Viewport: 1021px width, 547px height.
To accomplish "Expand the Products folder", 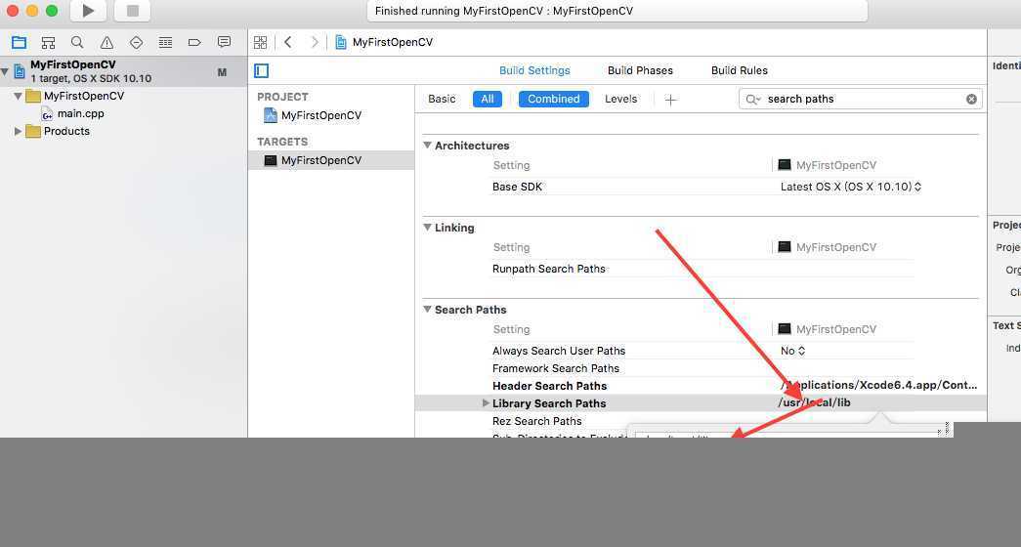I will (x=19, y=131).
